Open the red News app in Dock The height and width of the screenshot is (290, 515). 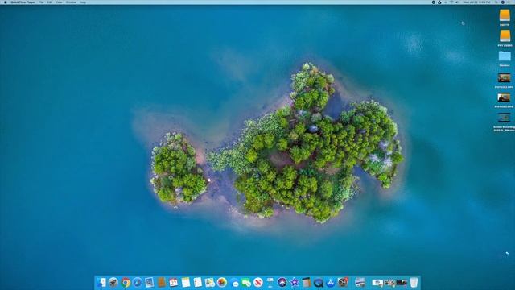(258, 283)
